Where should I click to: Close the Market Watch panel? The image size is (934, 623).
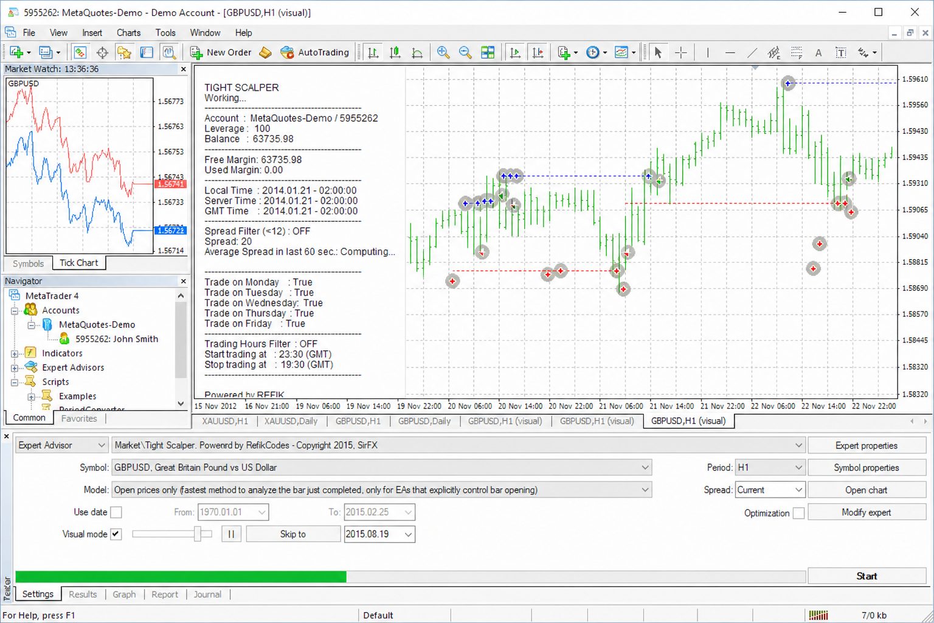coord(184,69)
